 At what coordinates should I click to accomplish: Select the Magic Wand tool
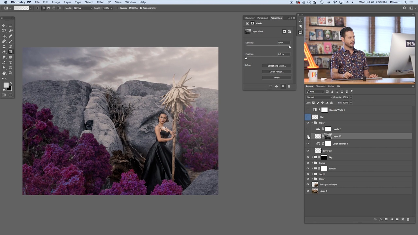tap(11, 30)
